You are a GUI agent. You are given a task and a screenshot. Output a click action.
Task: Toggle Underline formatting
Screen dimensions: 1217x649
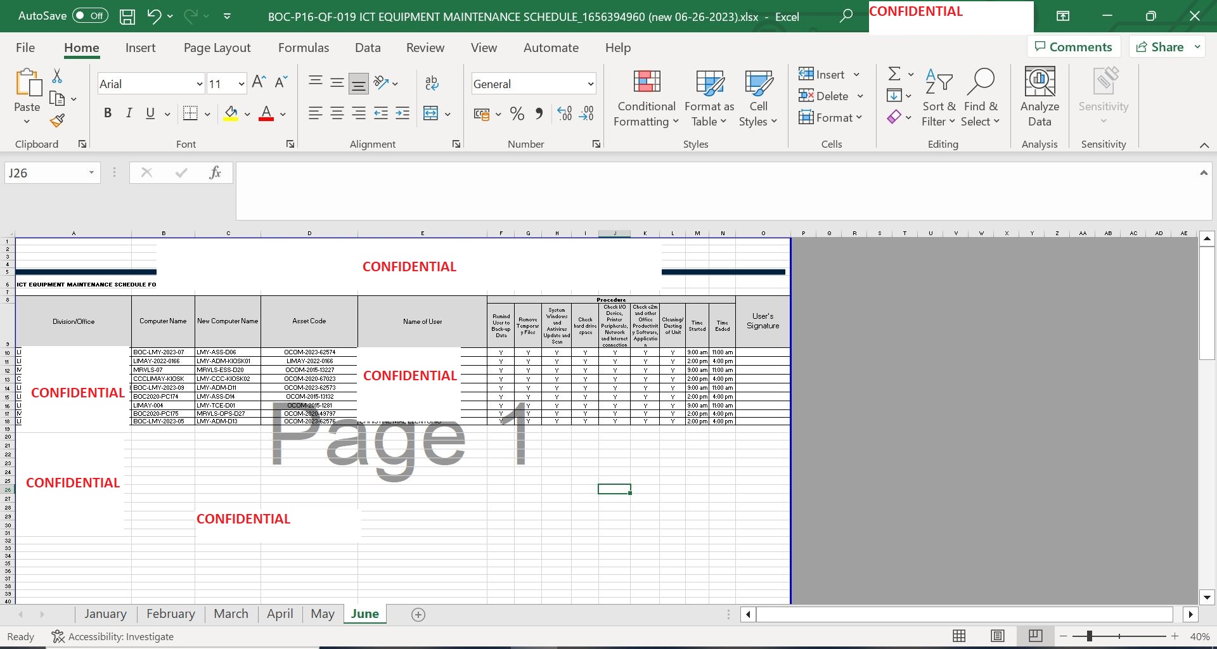[150, 113]
